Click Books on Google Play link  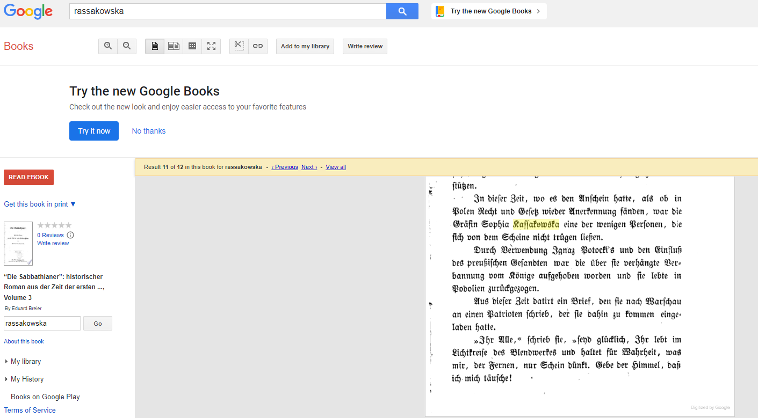click(x=45, y=397)
